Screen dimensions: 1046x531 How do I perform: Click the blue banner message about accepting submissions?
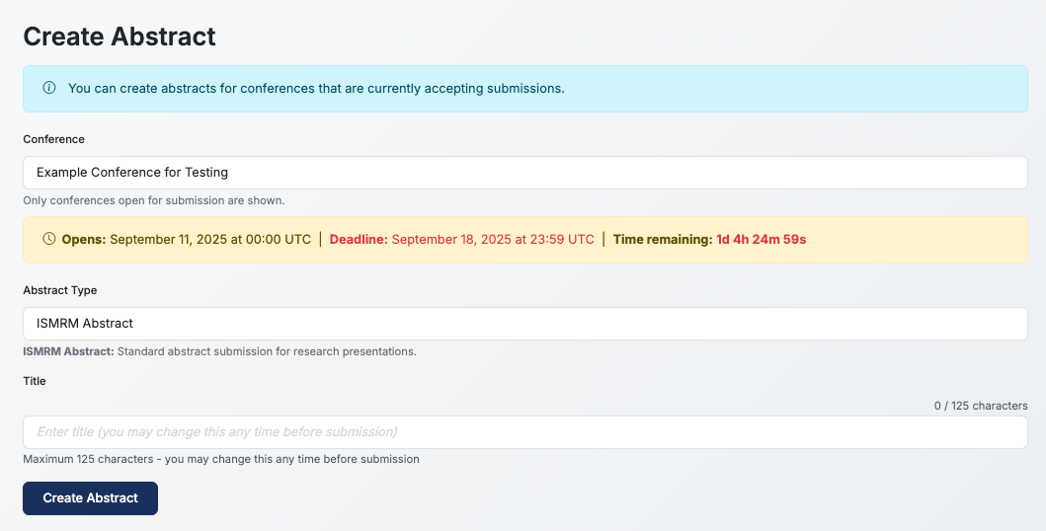pos(316,88)
